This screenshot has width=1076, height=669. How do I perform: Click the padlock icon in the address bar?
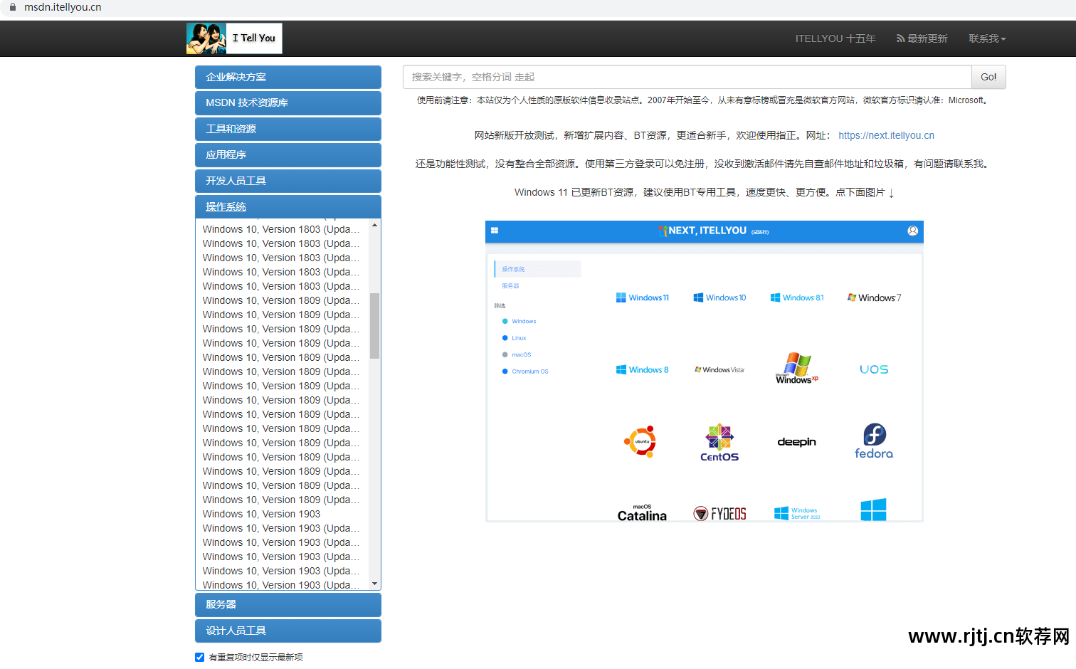click(12, 7)
